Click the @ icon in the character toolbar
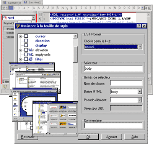Screen dimensions: 153x144 [146, 8]
